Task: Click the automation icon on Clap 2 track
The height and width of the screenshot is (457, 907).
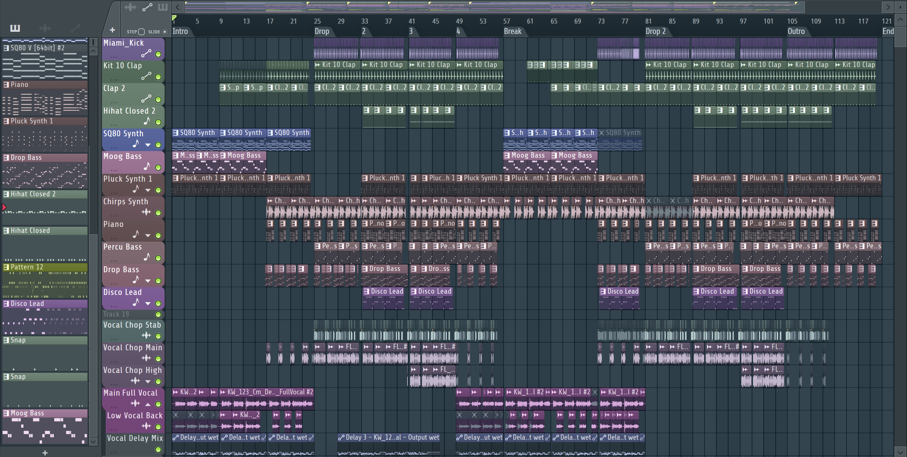Action: coord(146,99)
